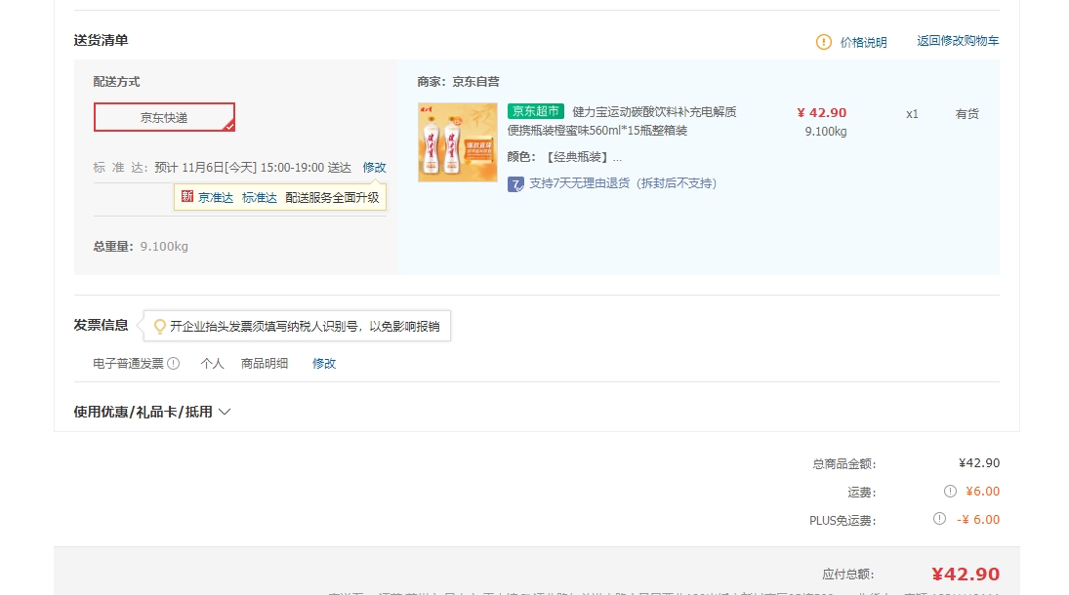Go back via 返回修改购物车 link

click(x=957, y=41)
